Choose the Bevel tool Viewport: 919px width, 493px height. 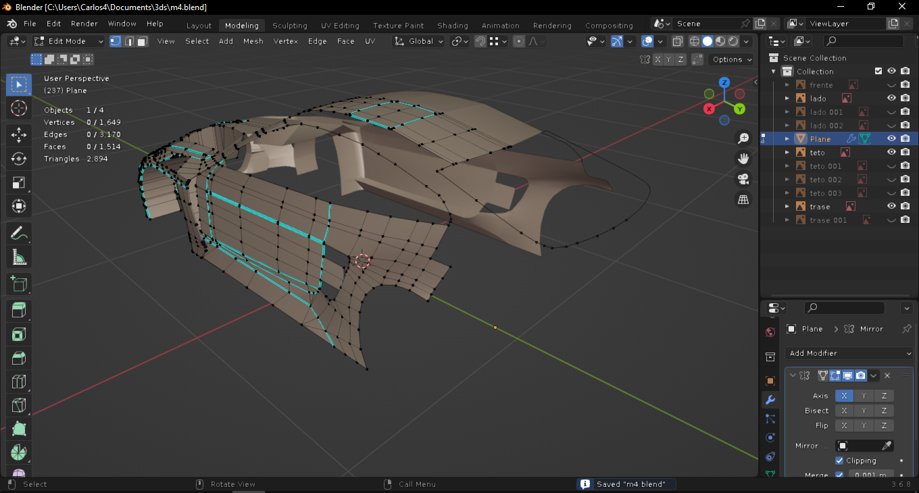pos(19,358)
